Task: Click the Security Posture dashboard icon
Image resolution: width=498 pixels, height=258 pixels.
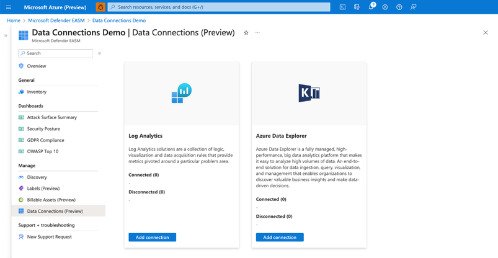Action: point(21,128)
